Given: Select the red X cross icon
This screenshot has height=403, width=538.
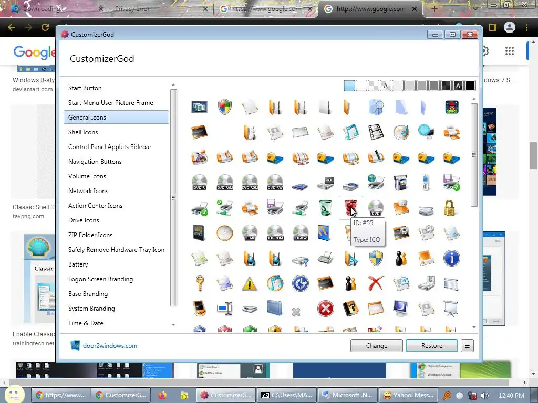Looking at the screenshot, I should point(376,284).
